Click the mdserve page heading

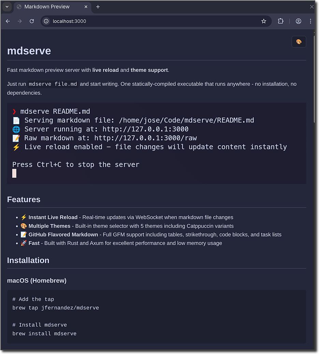[x=29, y=51]
